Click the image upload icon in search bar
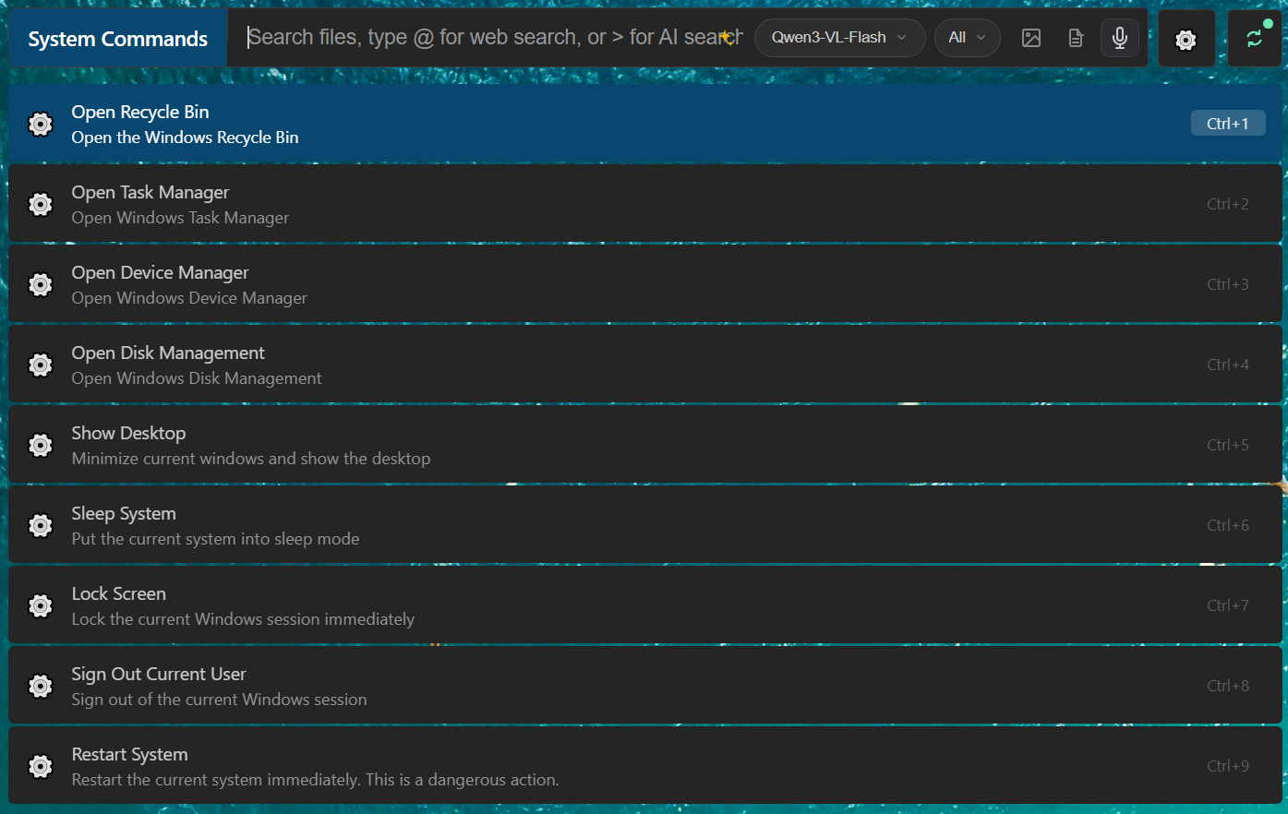 (1031, 38)
